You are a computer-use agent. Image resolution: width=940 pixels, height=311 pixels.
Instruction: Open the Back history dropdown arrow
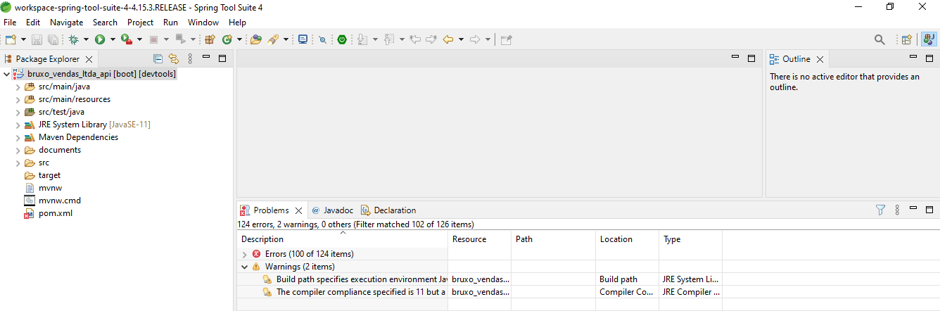coord(461,39)
